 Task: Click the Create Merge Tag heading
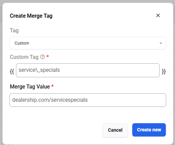[31, 16]
